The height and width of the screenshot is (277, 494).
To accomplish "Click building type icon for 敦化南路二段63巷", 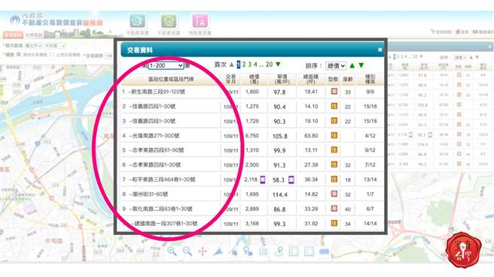I will [x=334, y=208].
